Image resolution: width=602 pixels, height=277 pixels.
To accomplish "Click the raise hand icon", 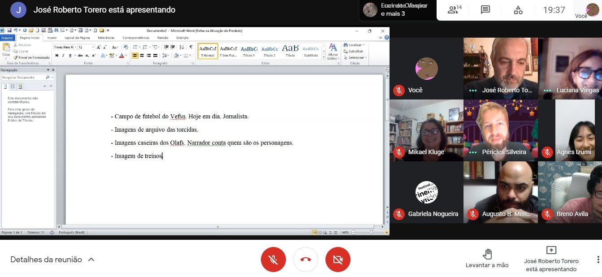I will coord(487,254).
